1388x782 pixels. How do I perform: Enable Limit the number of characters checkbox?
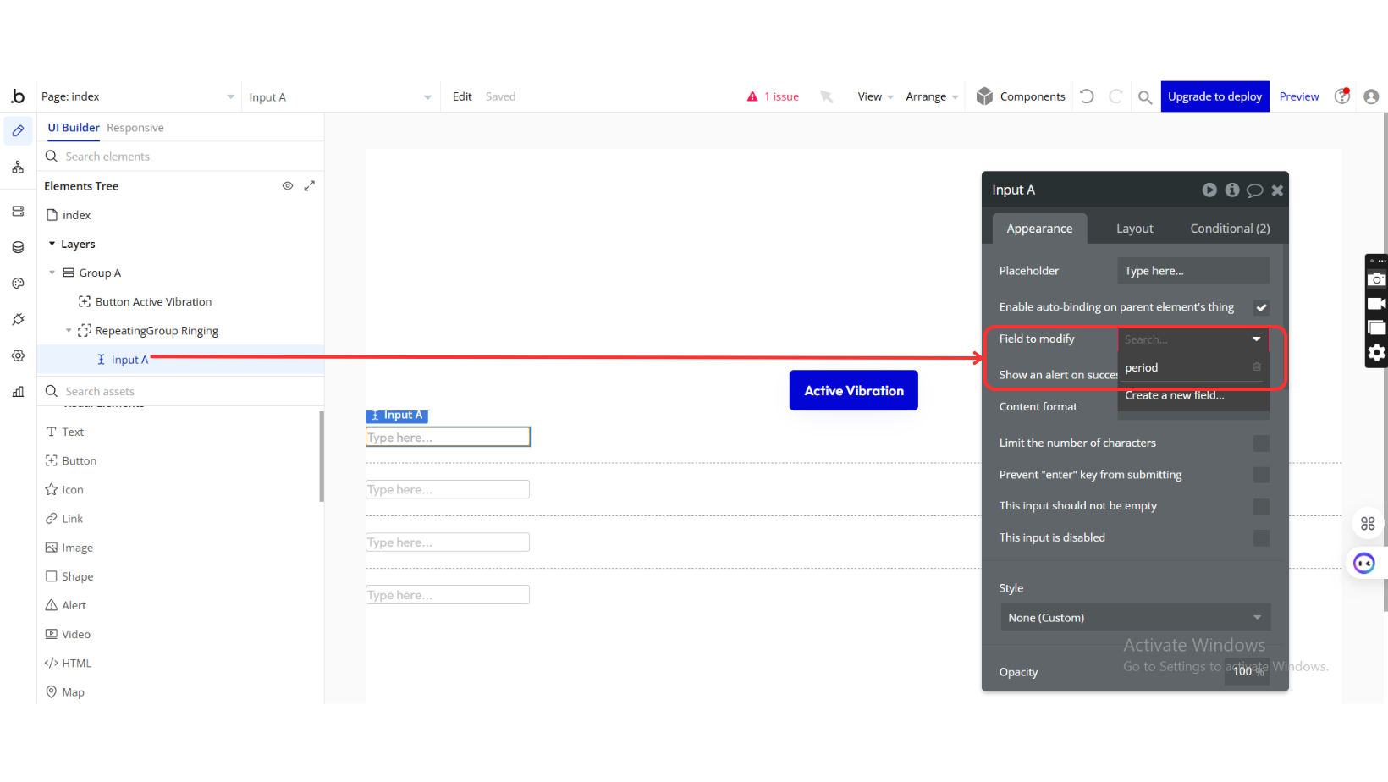point(1261,443)
